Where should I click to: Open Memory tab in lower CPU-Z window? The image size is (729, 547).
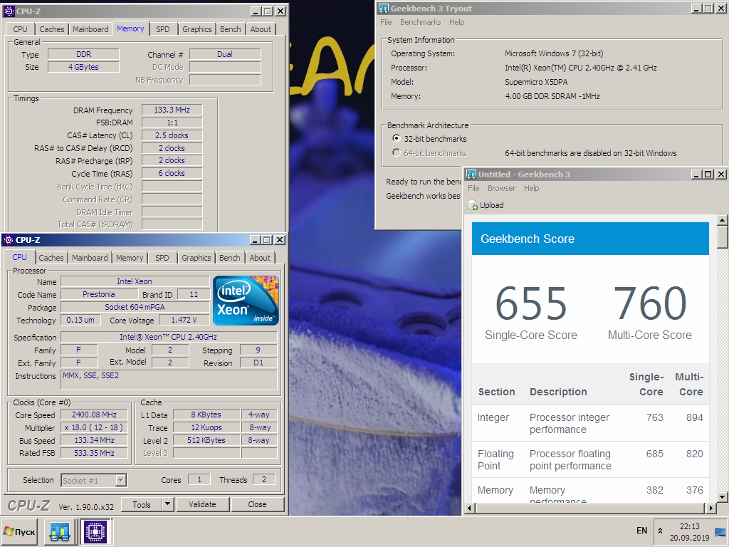[x=130, y=258]
